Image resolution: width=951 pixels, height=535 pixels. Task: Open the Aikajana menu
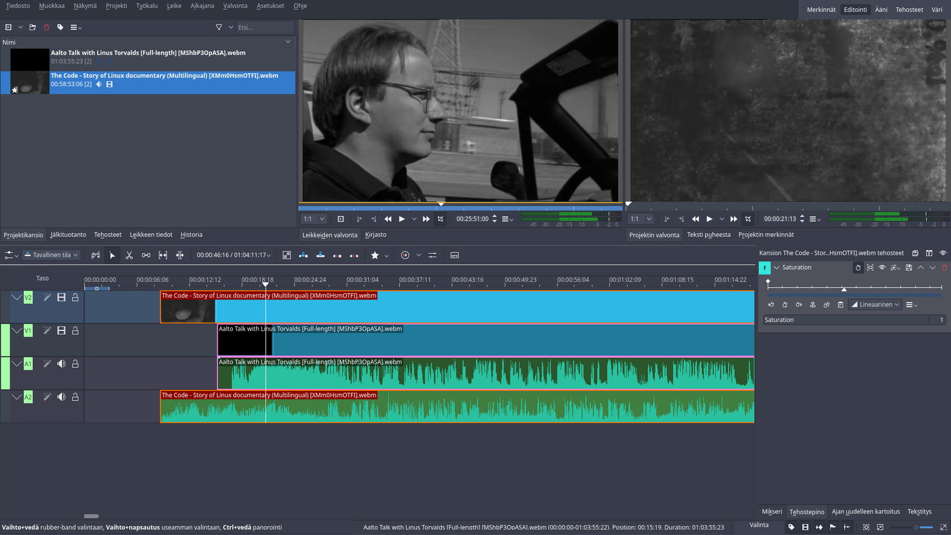[202, 6]
